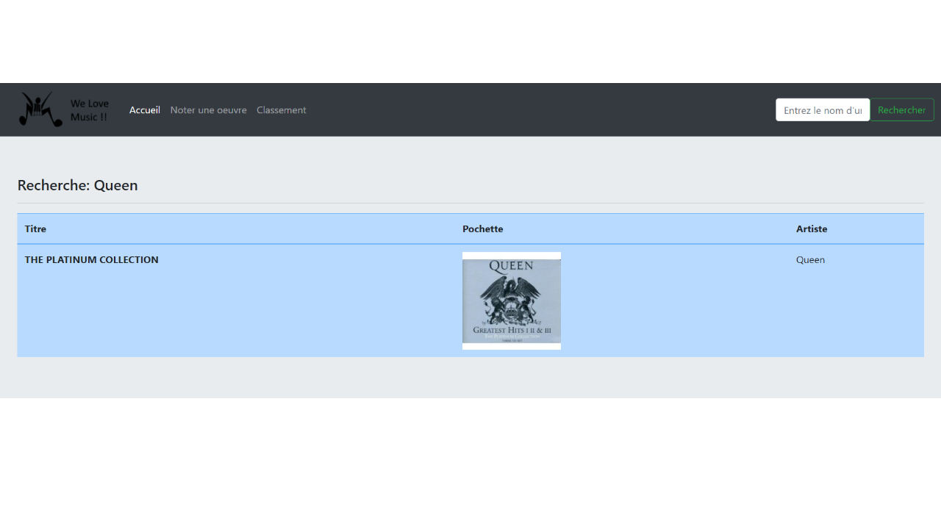The image size is (941, 529).
Task: Click the Queen artist cell
Action: (x=811, y=259)
